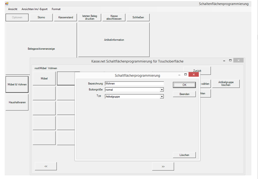Viewport: 258px width, 179px height.
Task: Click the app icon in title bar
Action: click(7, 4)
